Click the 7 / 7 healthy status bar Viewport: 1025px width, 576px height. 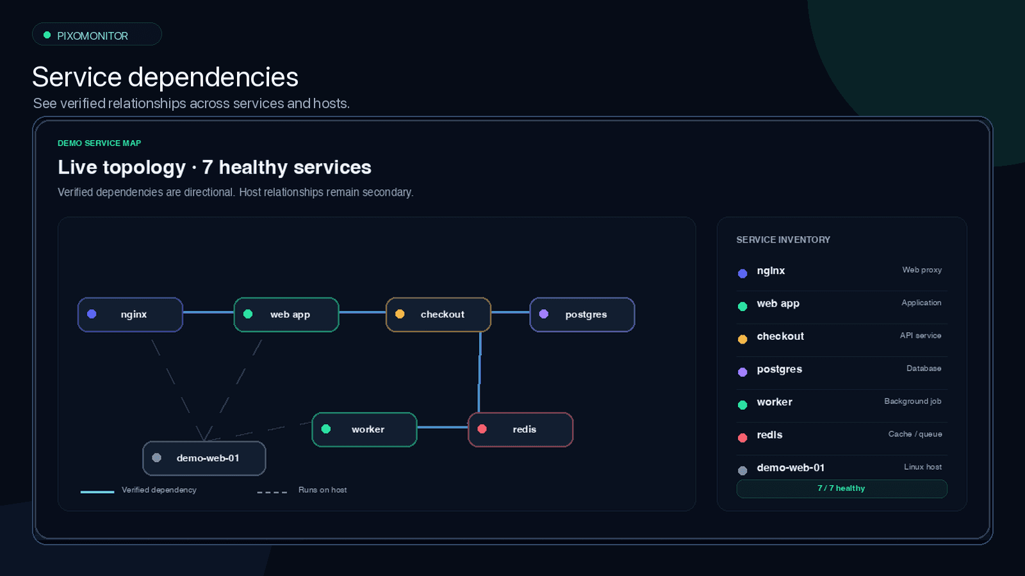[842, 489]
